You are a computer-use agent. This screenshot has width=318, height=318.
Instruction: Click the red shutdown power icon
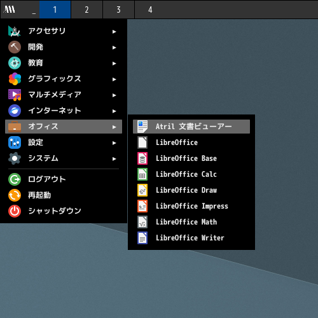click(x=15, y=211)
